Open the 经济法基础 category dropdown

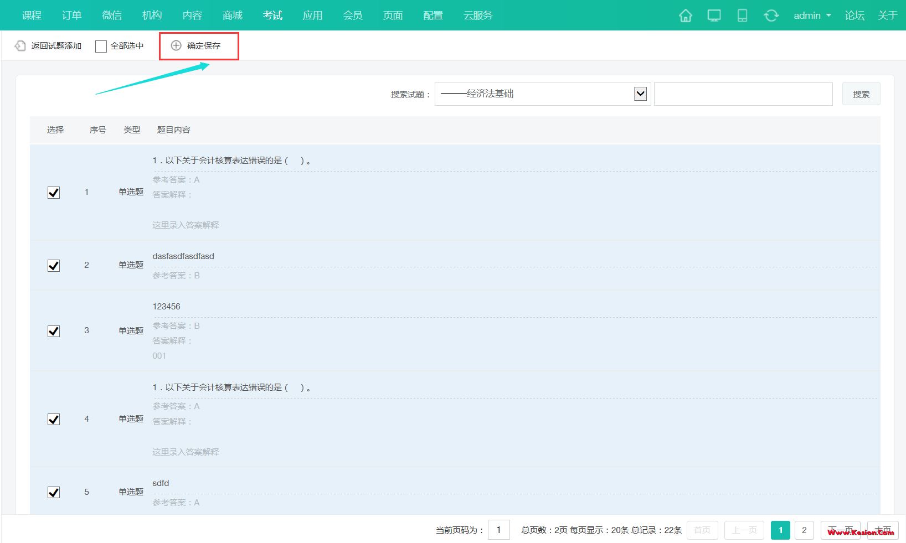coord(640,94)
